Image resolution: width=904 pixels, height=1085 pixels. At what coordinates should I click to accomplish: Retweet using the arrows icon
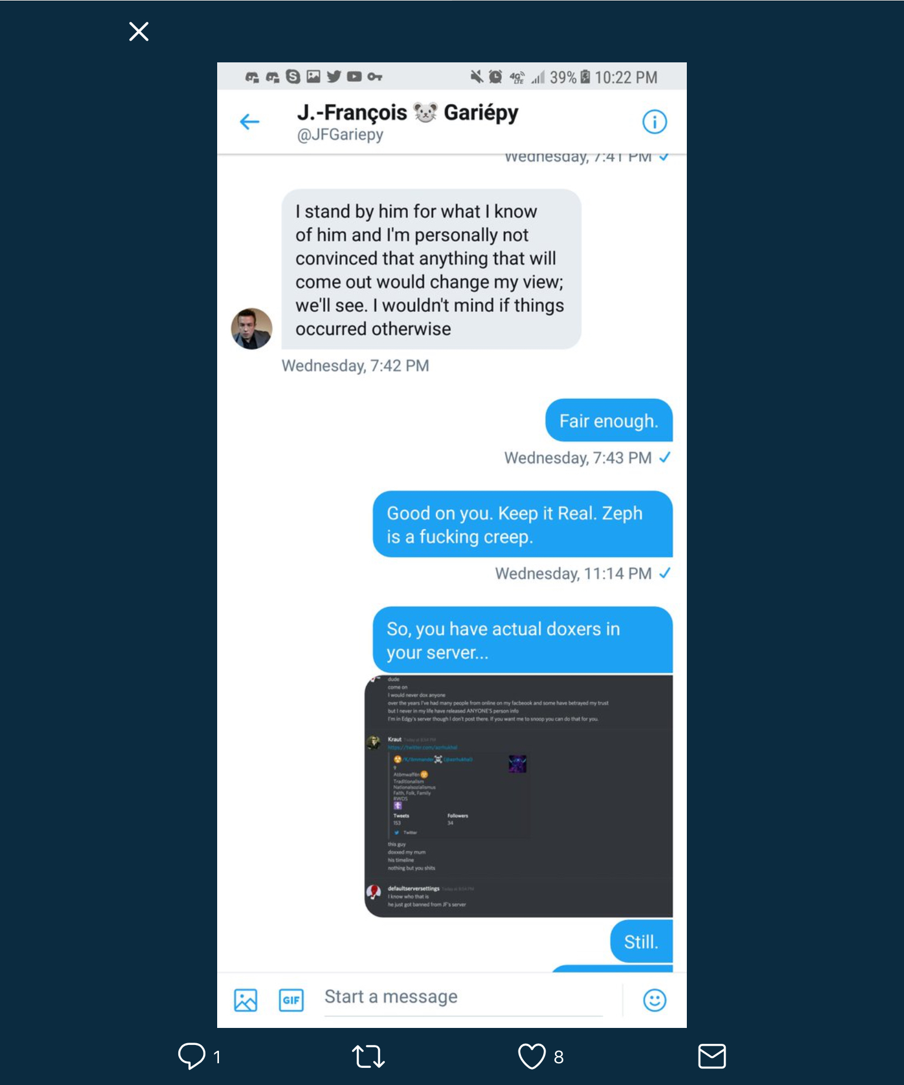tap(368, 1056)
